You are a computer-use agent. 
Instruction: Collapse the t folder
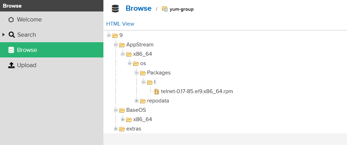click(x=144, y=82)
